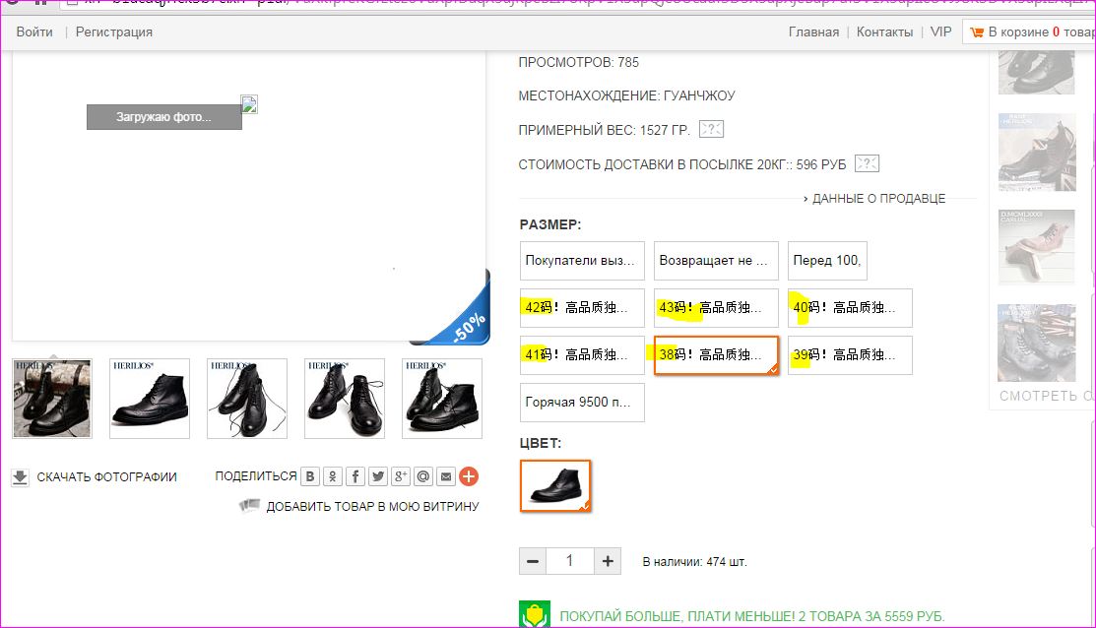Select size 39码 option
The height and width of the screenshot is (628, 1096).
click(850, 355)
